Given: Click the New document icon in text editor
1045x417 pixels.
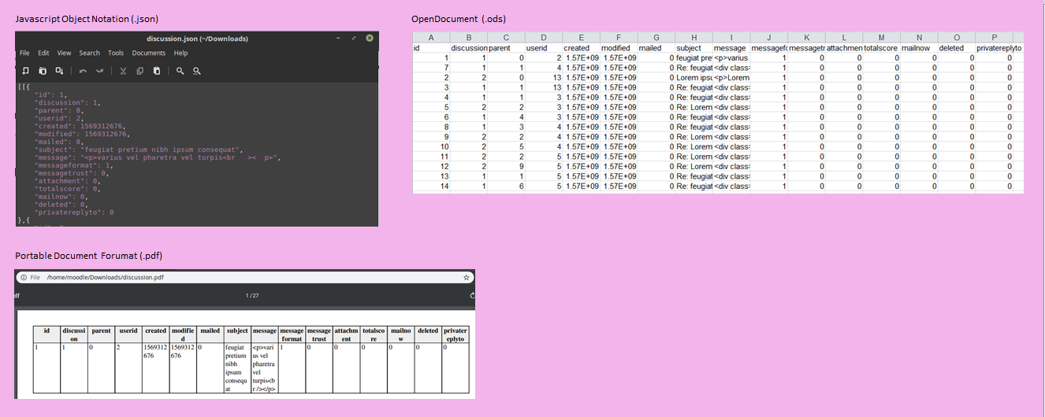Looking at the screenshot, I should (x=25, y=71).
